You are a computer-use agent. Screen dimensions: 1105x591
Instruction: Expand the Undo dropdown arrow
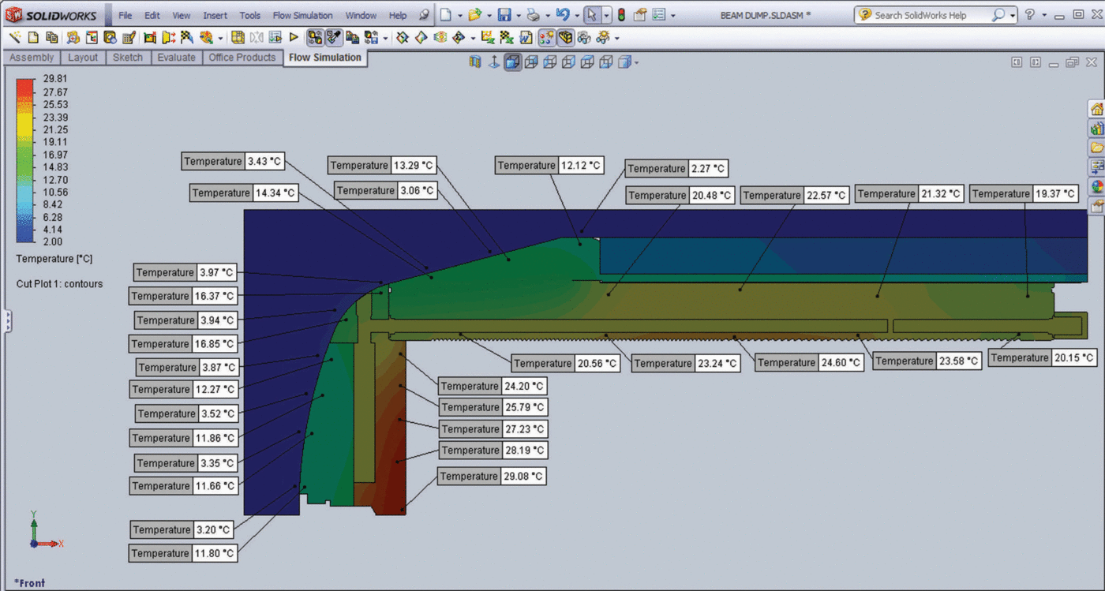click(x=577, y=15)
